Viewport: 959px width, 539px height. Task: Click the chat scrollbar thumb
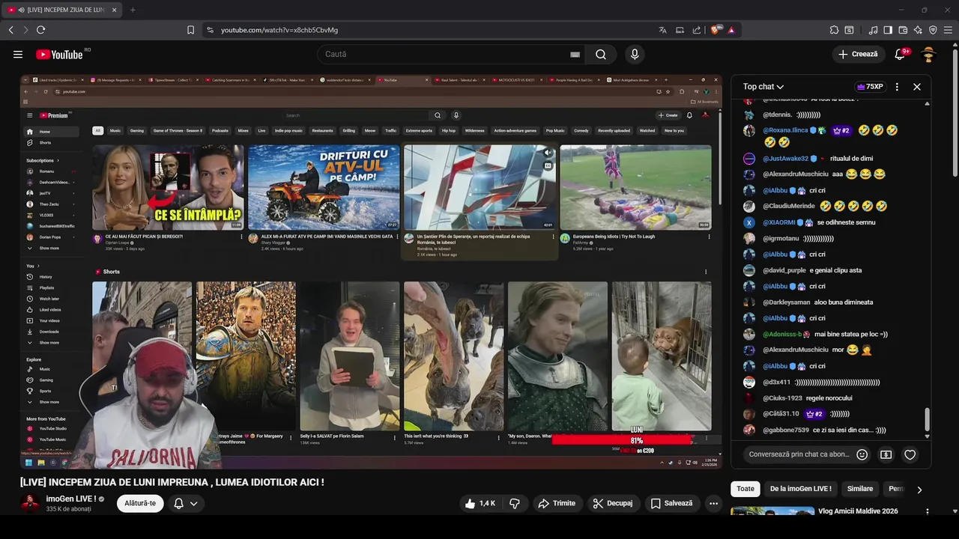(928, 419)
